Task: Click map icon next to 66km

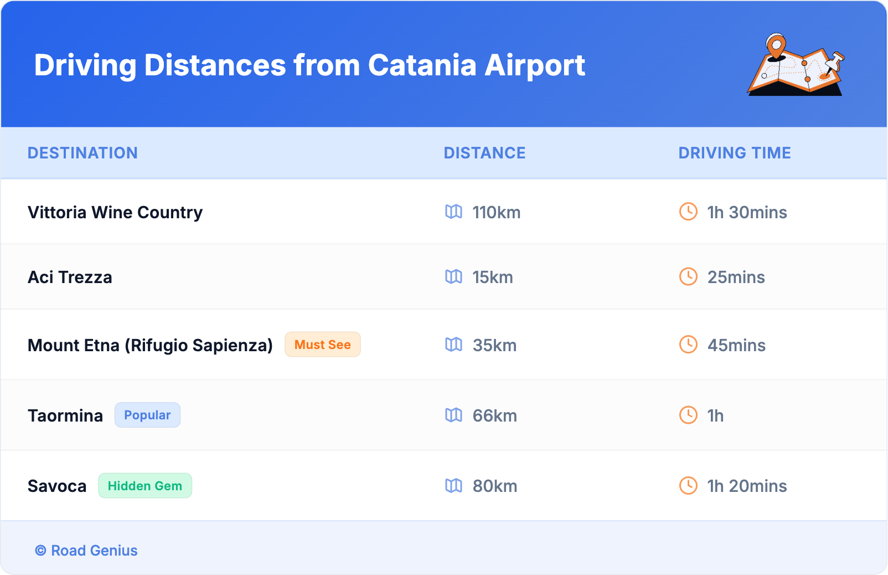Action: point(453,415)
